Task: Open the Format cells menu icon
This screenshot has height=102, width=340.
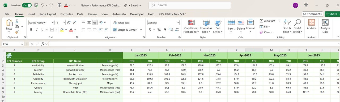Action: pyautogui.click(x=250, y=22)
